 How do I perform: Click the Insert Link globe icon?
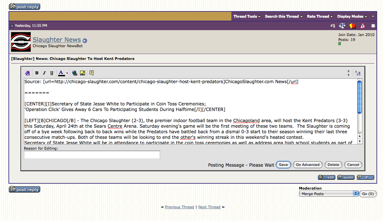75,73
